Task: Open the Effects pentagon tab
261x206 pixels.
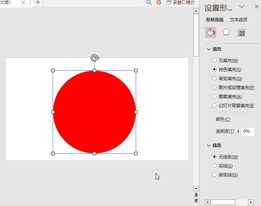Action: coord(226,32)
